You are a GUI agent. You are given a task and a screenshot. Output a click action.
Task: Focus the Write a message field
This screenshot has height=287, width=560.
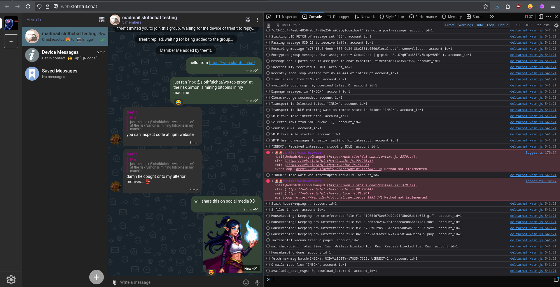click(179, 282)
